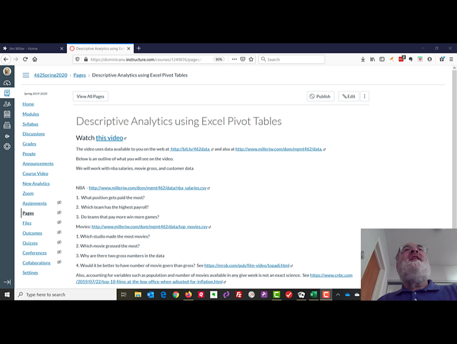457x344 pixels.
Task: Open Announcements in the course menu
Action: (38, 164)
